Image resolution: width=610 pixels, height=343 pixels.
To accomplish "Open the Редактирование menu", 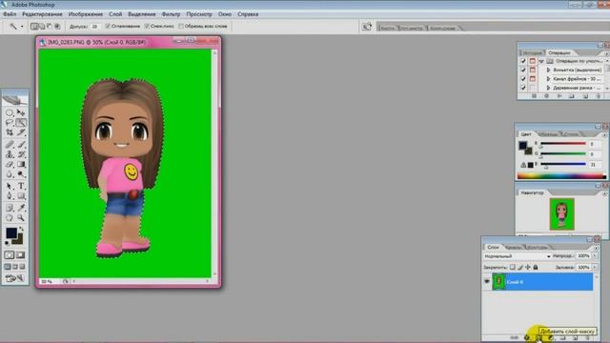I will point(42,14).
